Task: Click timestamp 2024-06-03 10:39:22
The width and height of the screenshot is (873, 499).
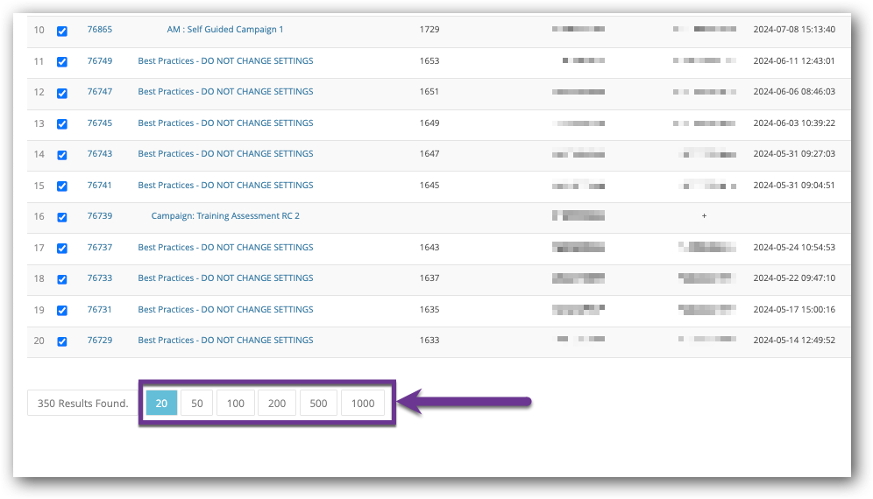Action: pyautogui.click(x=794, y=123)
